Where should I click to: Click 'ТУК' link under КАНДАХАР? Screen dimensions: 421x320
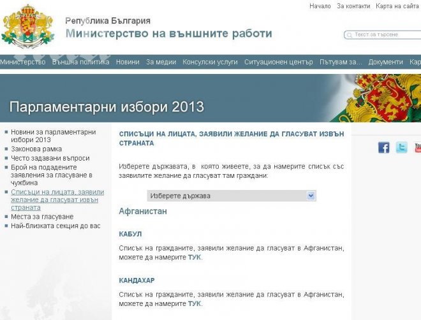(195, 303)
